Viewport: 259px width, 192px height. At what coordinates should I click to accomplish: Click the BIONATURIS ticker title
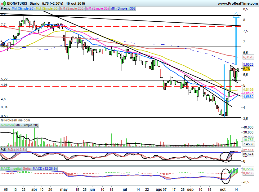pyautogui.click(x=17, y=3)
